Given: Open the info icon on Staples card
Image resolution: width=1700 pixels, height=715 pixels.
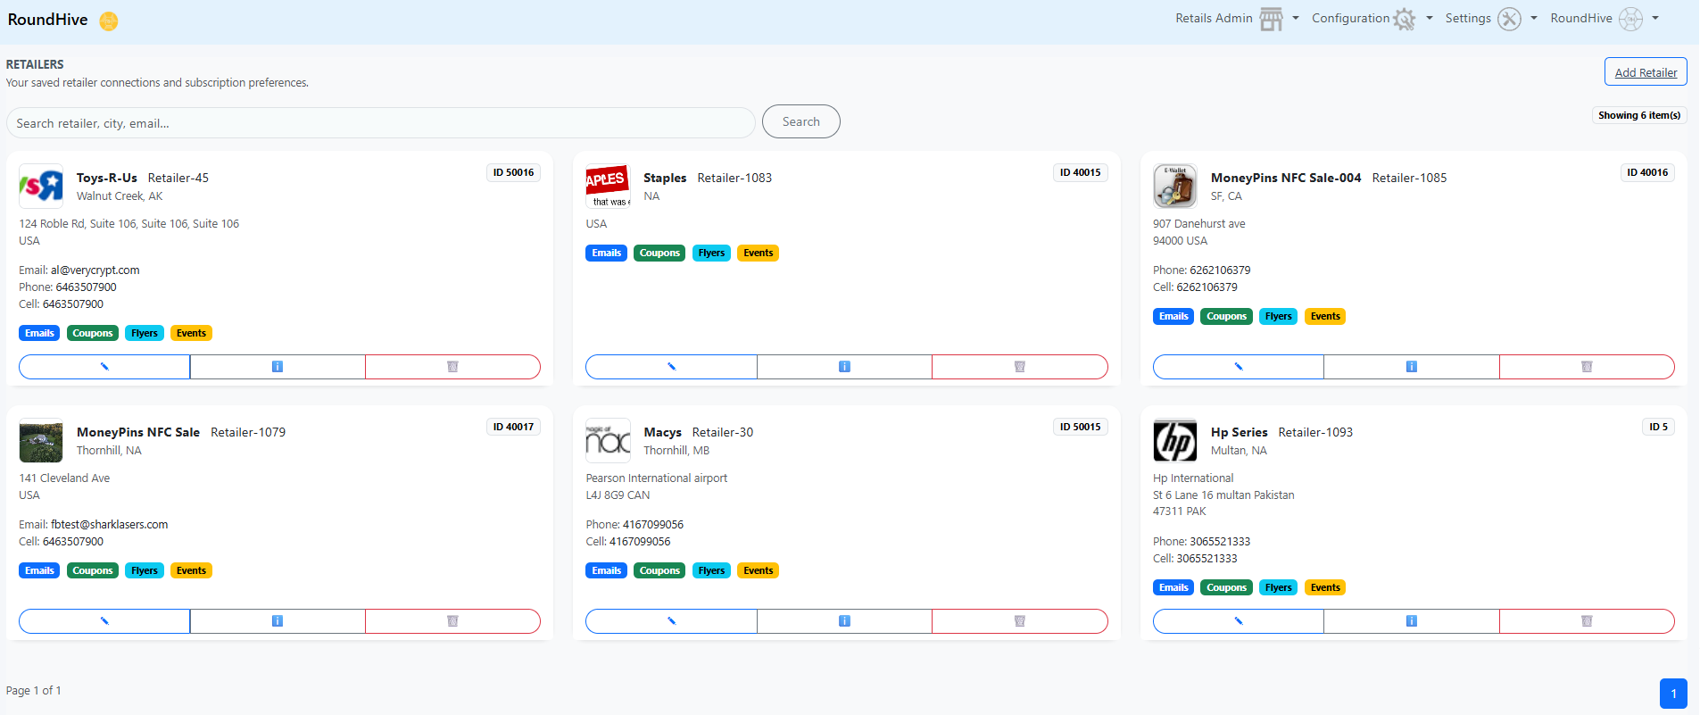Looking at the screenshot, I should pyautogui.click(x=844, y=367).
